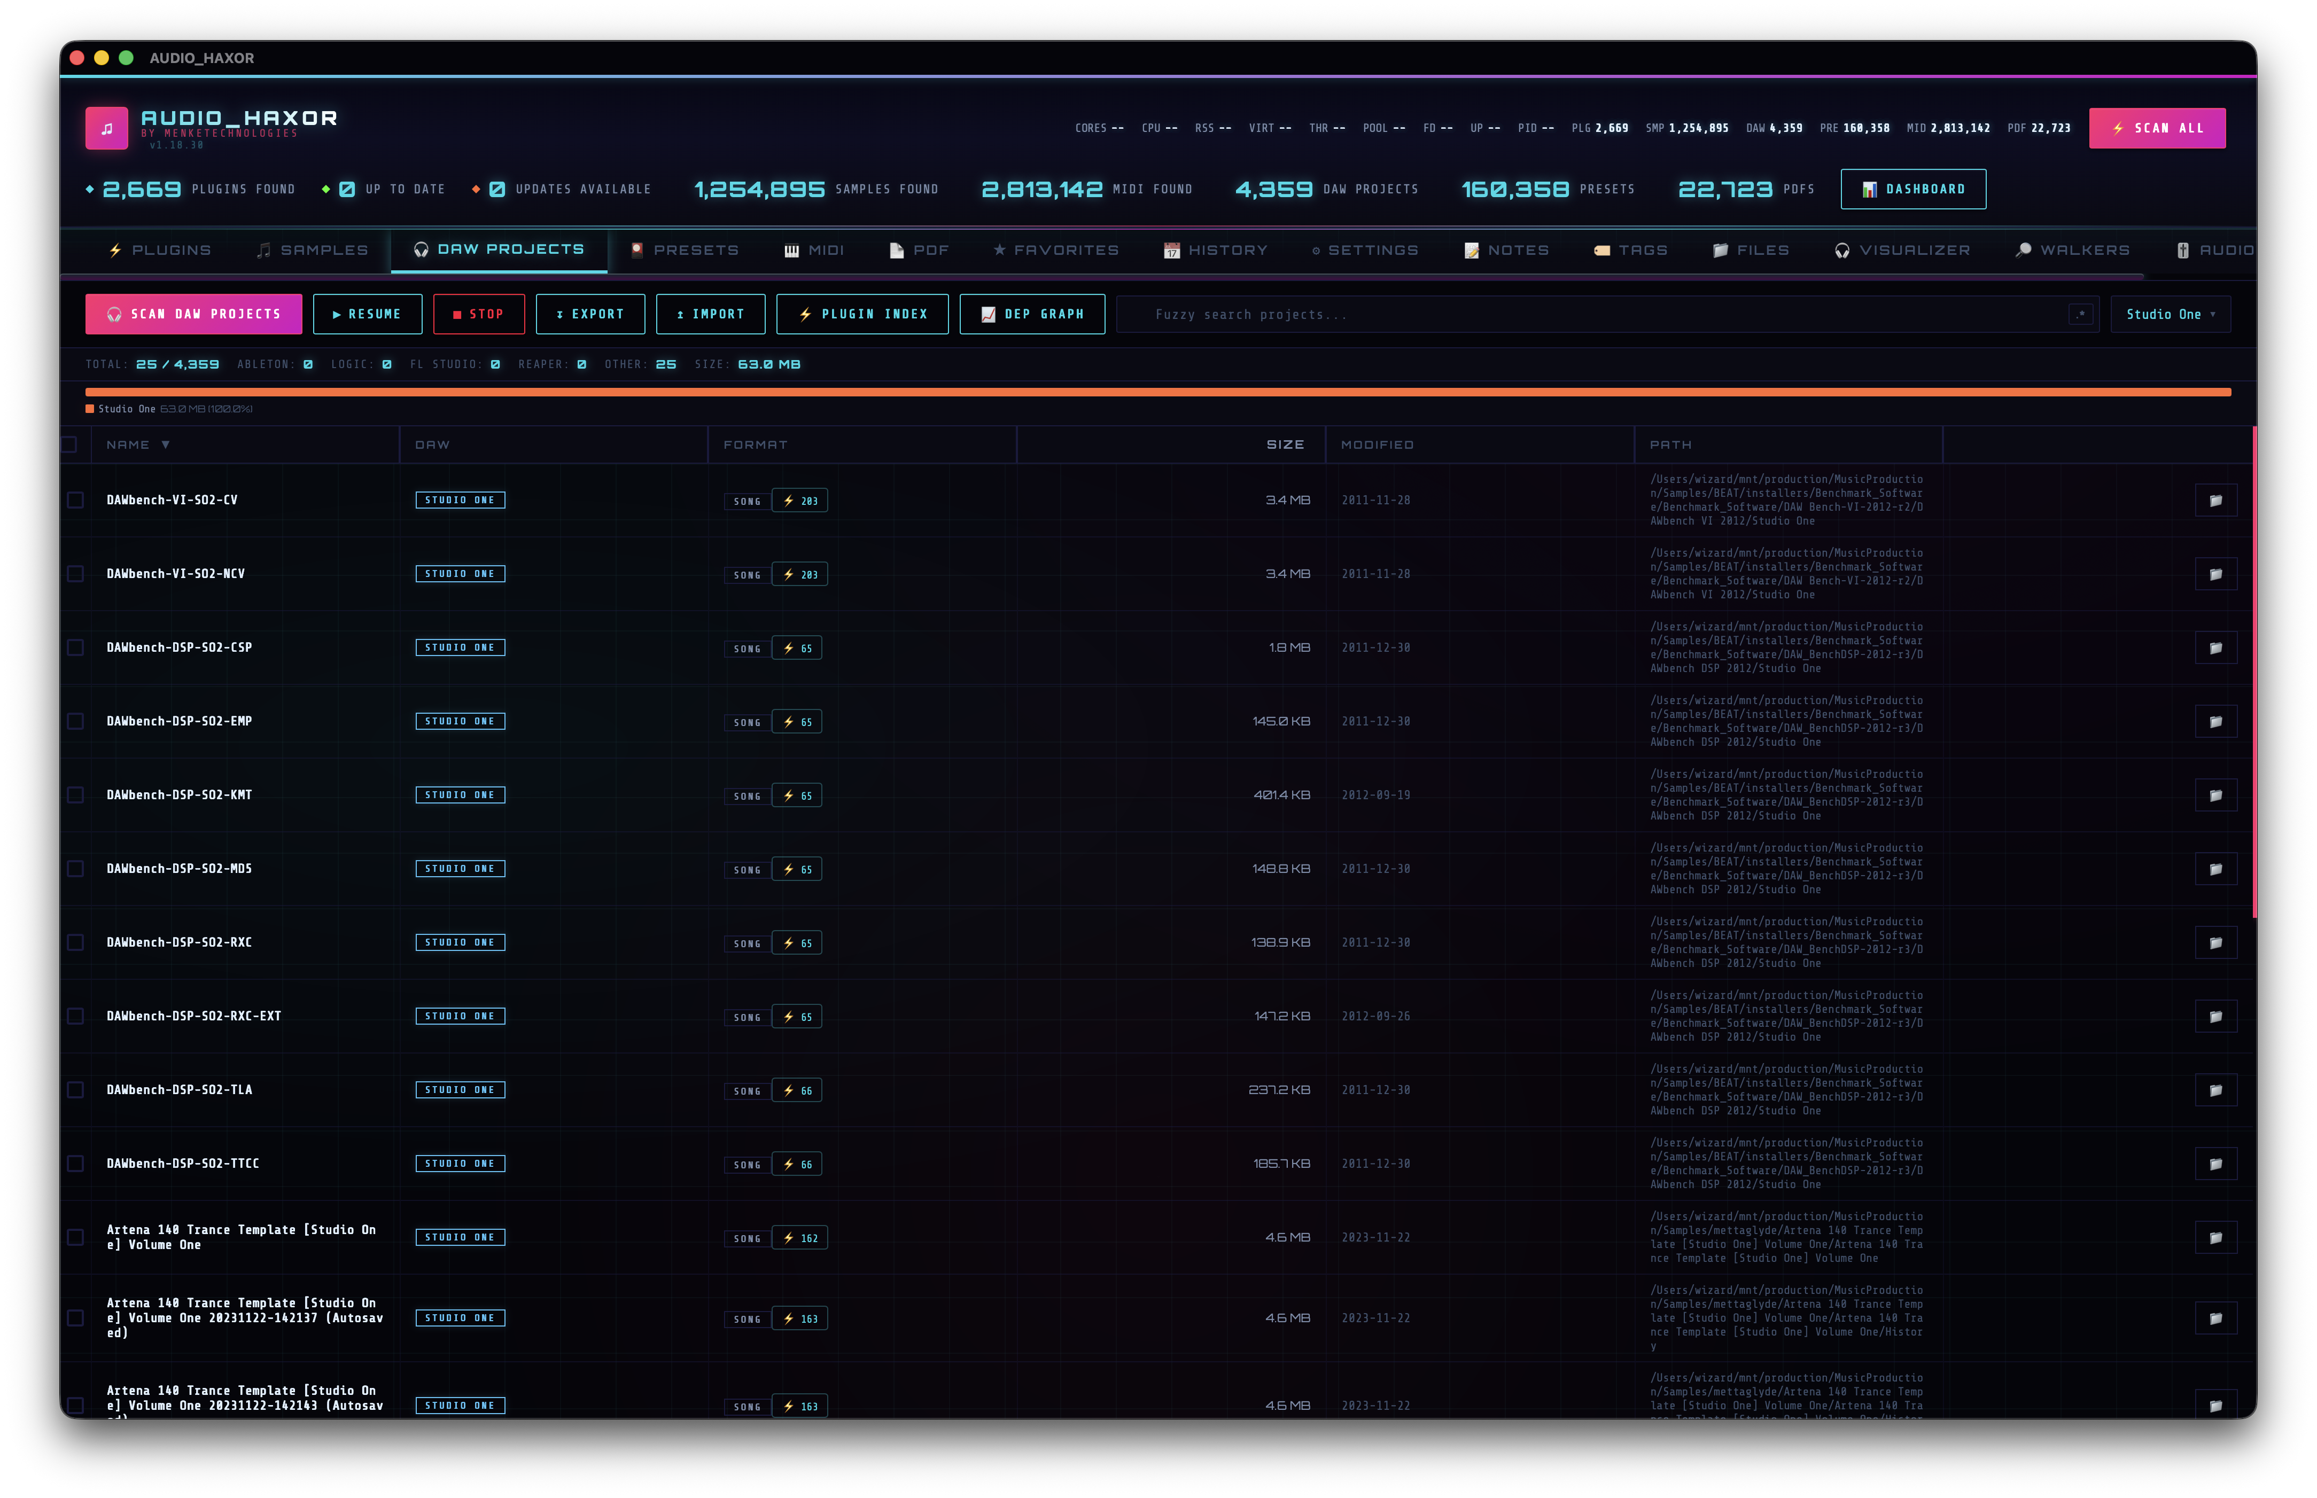Screen dimensions: 2317x1498
Task: Click the Resume scan button
Action: (368, 314)
